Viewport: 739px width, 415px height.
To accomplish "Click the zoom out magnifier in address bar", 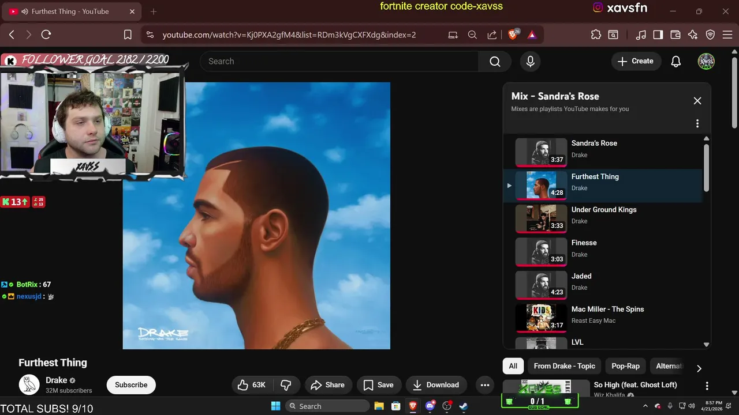I will coord(472,35).
